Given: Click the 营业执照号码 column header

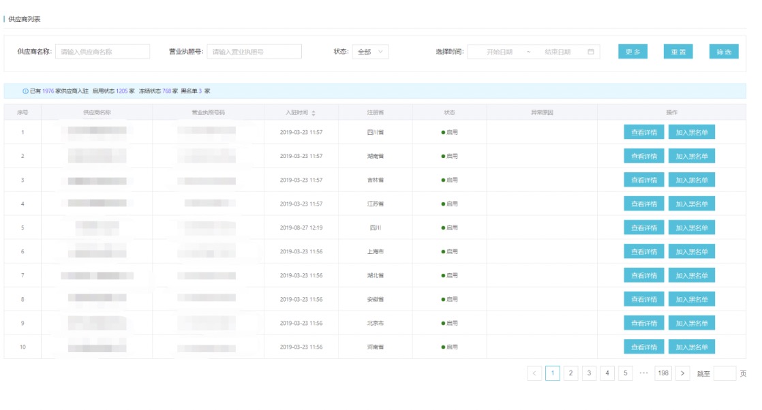Looking at the screenshot, I should point(208,112).
